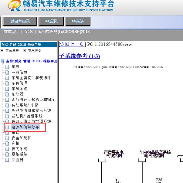
Task: Open the 前言 tree item
Action: click(x=15, y=67)
